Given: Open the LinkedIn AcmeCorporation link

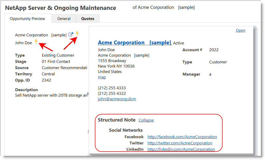Looking at the screenshot, I should (181, 149).
